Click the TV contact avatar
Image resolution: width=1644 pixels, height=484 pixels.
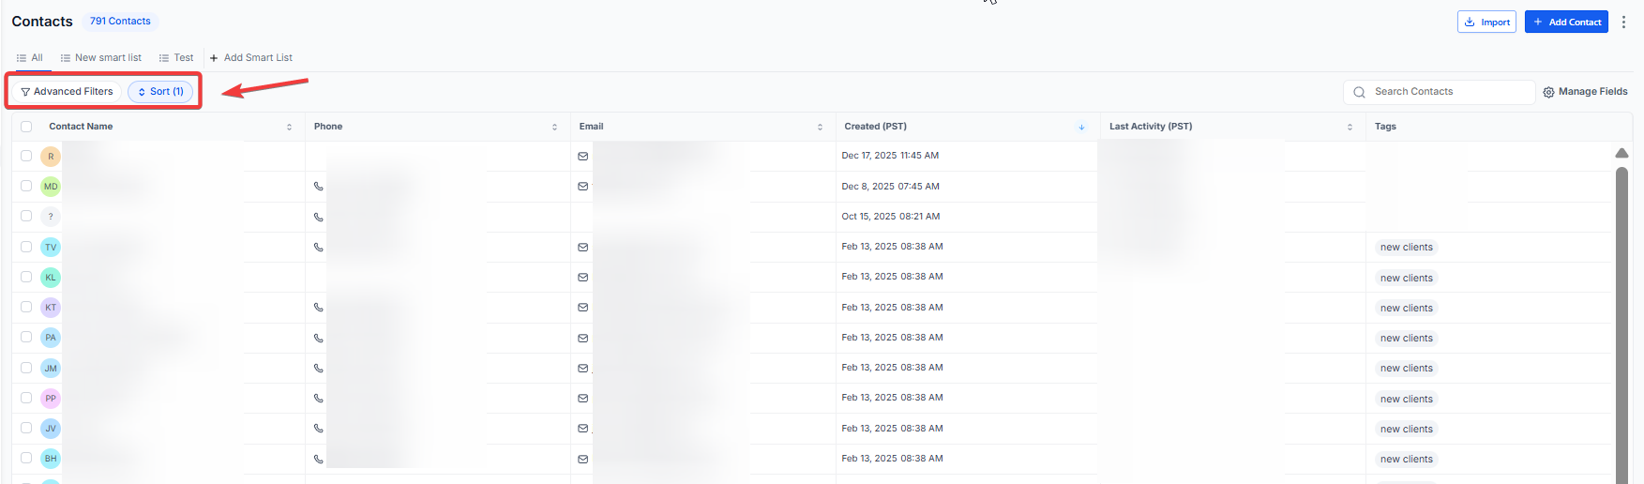pyautogui.click(x=51, y=248)
